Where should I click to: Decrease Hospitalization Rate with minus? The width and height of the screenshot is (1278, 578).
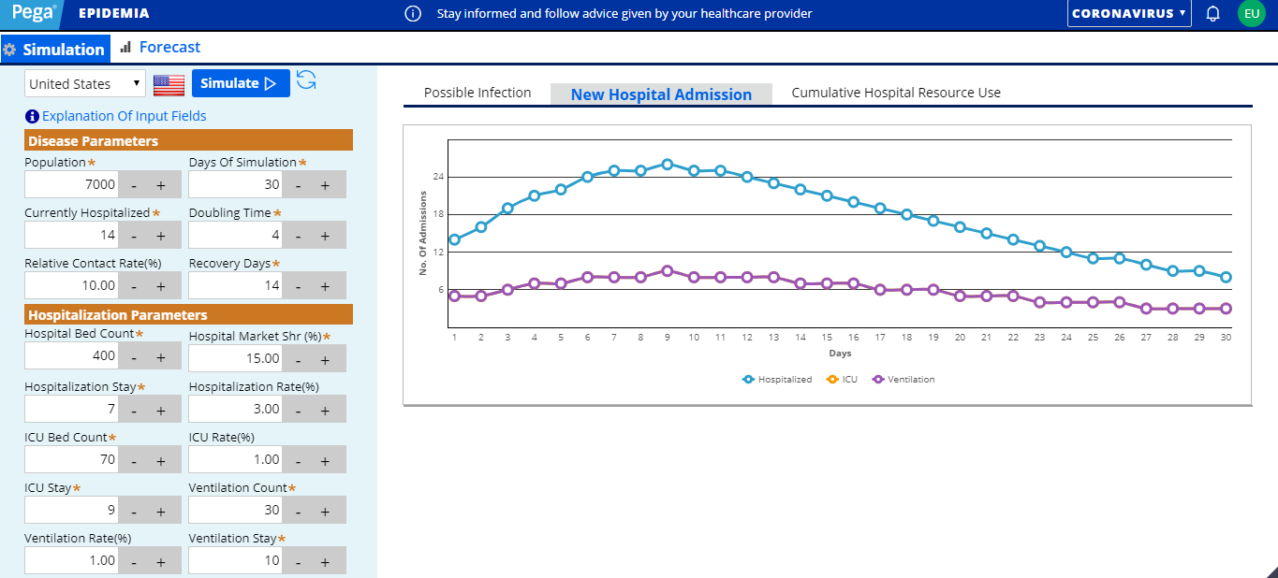click(298, 410)
